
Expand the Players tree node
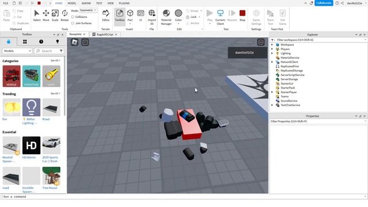272,49
